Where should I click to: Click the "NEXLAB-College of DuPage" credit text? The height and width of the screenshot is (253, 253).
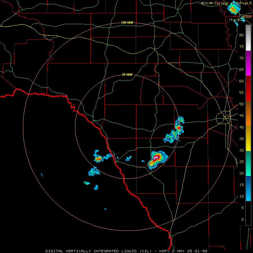click(x=225, y=3)
